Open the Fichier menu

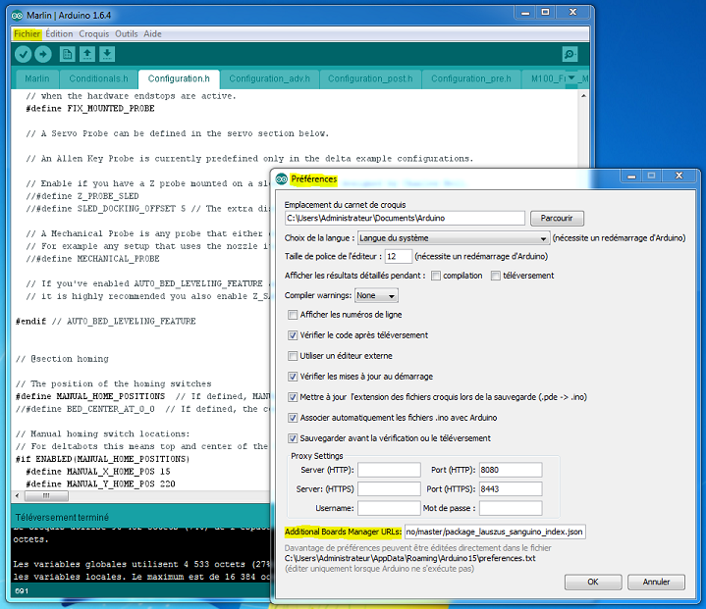[x=27, y=33]
